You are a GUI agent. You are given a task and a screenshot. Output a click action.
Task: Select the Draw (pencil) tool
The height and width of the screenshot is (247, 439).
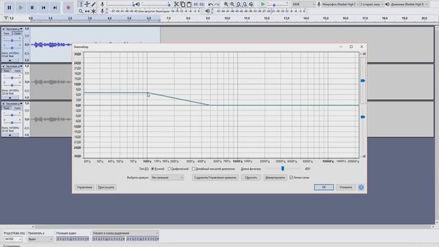point(93,4)
